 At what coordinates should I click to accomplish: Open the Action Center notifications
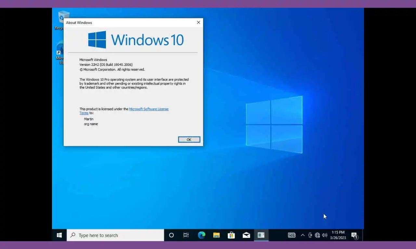coord(355,235)
